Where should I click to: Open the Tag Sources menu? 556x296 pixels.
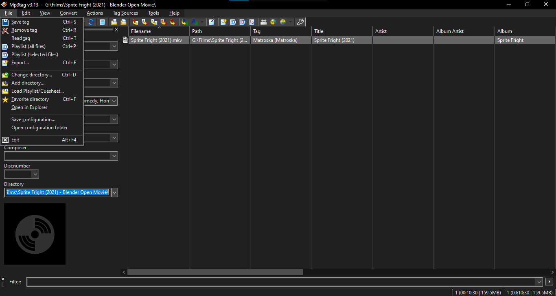coord(125,13)
